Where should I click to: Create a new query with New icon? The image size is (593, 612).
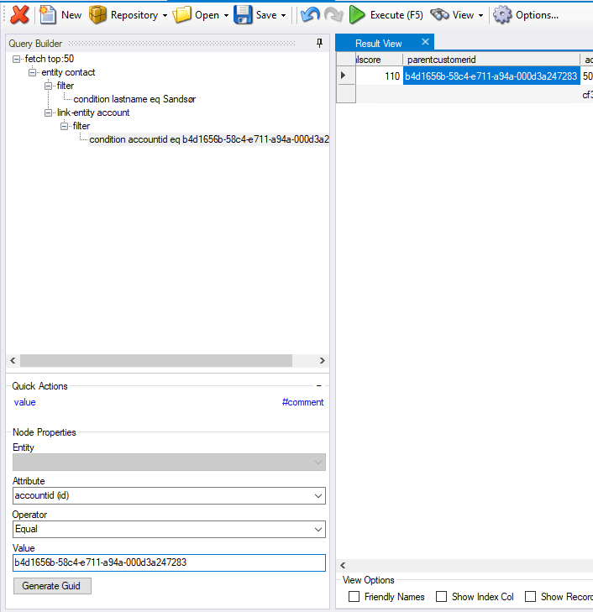[49, 14]
